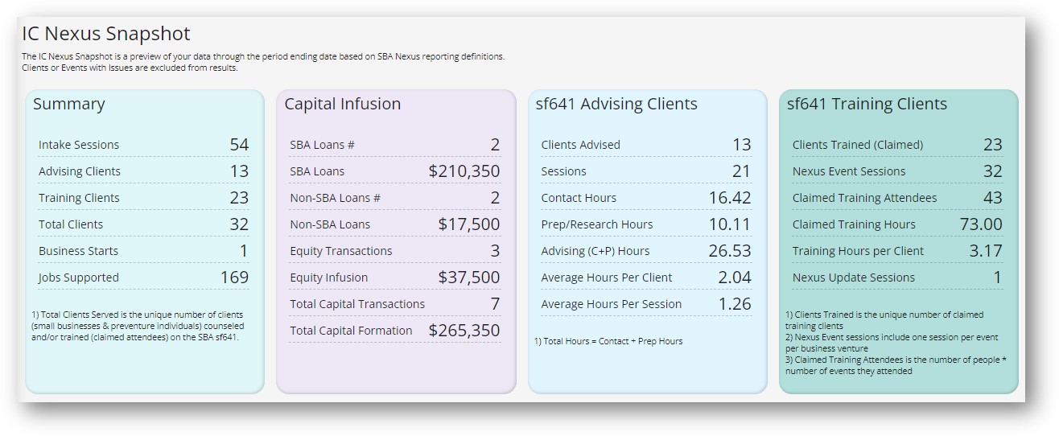
Task: Select the Clients Advised value 13
Action: (741, 145)
